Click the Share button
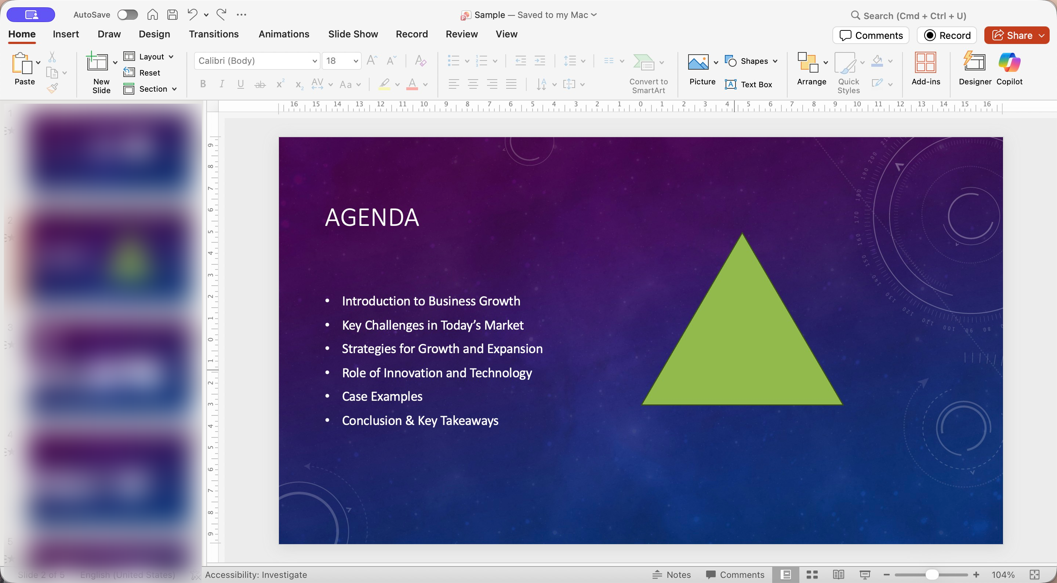This screenshot has height=583, width=1057. [1011, 35]
